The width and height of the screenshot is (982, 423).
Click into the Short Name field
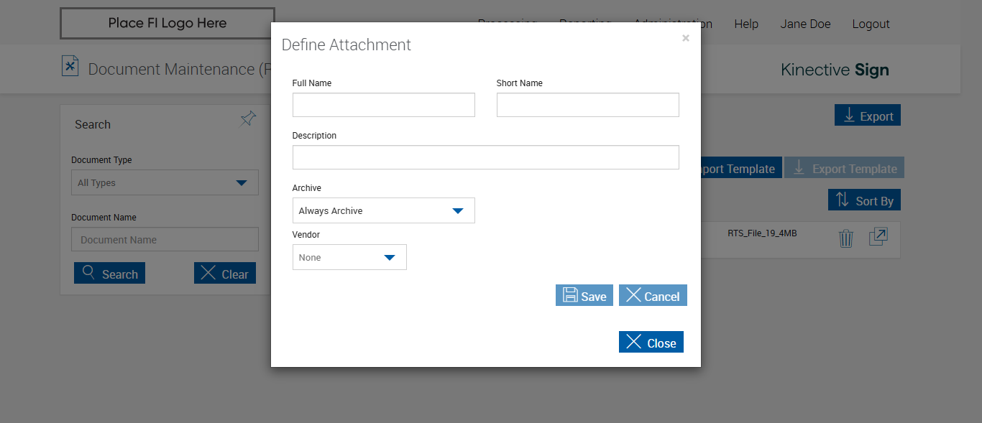(587, 105)
